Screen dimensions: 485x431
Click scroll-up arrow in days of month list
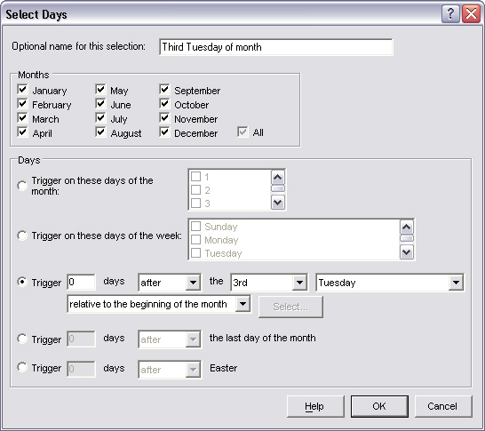pyautogui.click(x=278, y=178)
